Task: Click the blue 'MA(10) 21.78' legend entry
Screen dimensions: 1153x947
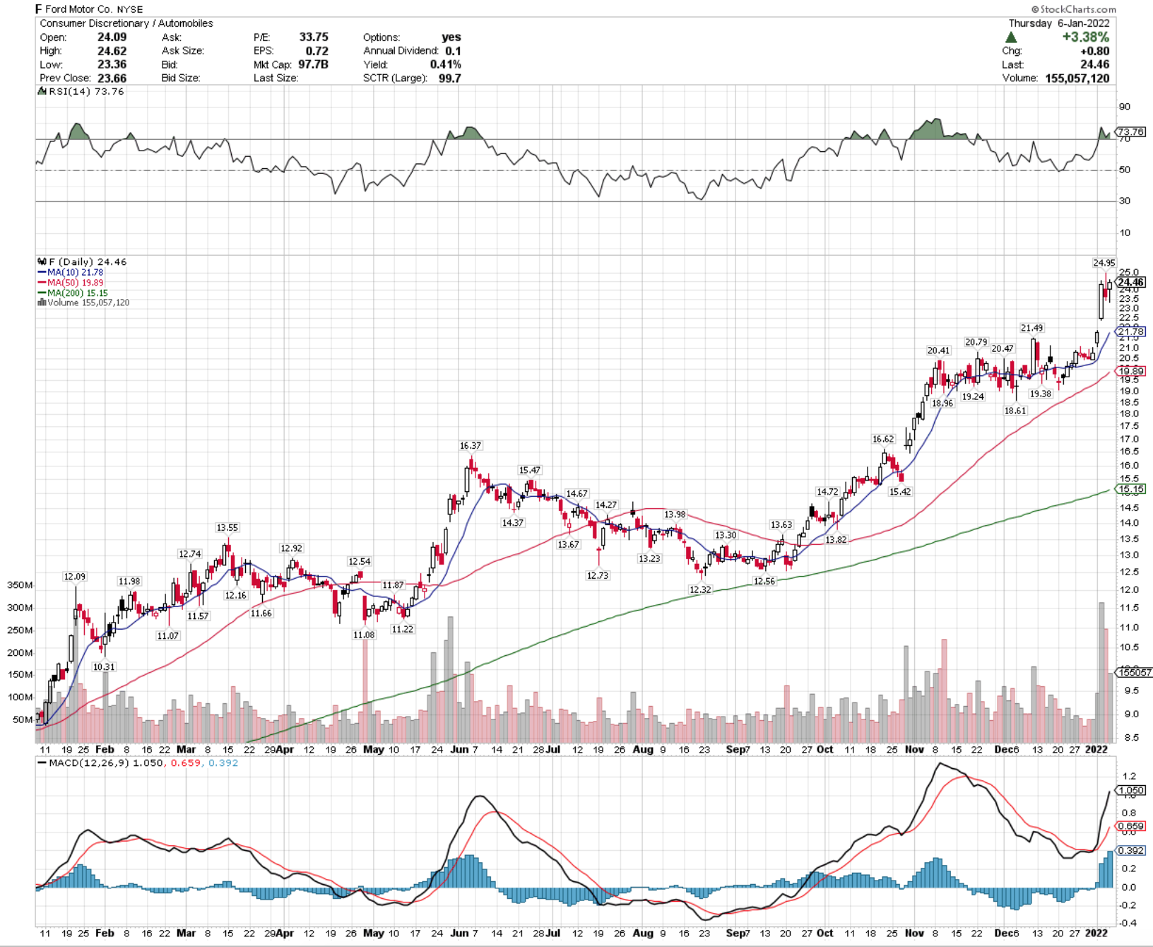Action: pyautogui.click(x=71, y=272)
